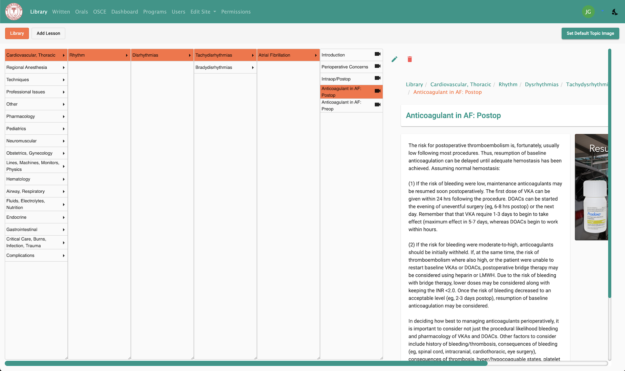Open the Edit Site dropdown menu
The height and width of the screenshot is (371, 625).
point(203,12)
